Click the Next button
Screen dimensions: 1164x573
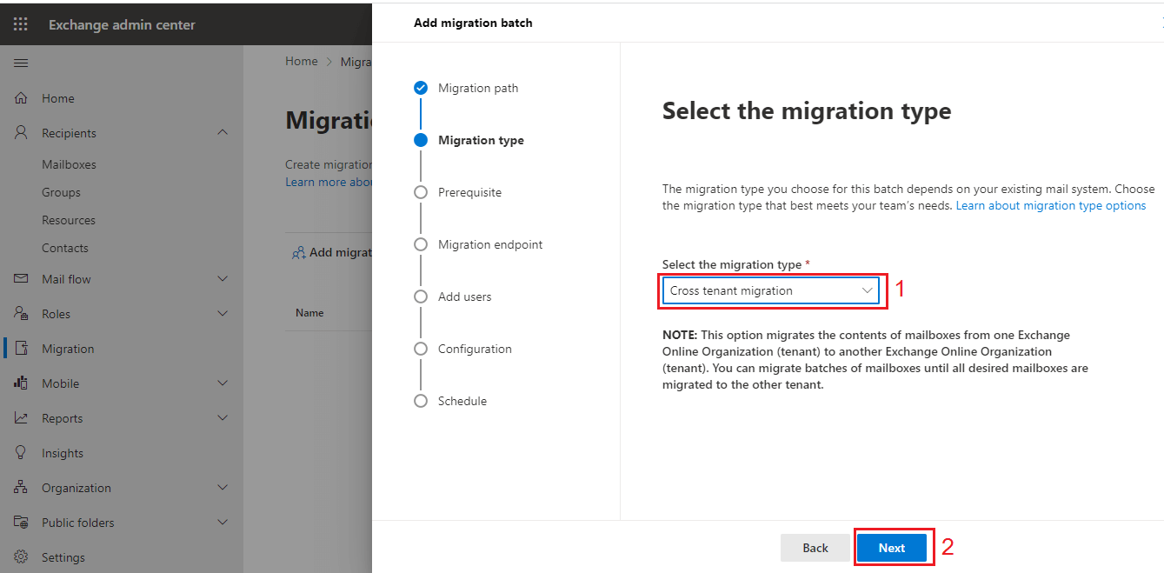coord(891,548)
